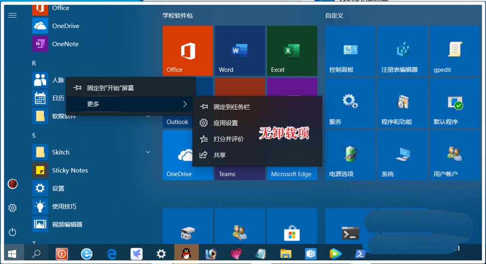Screen dimensions: 486x264
Task: Open the 注册表编辑器 tile
Action: (402, 50)
